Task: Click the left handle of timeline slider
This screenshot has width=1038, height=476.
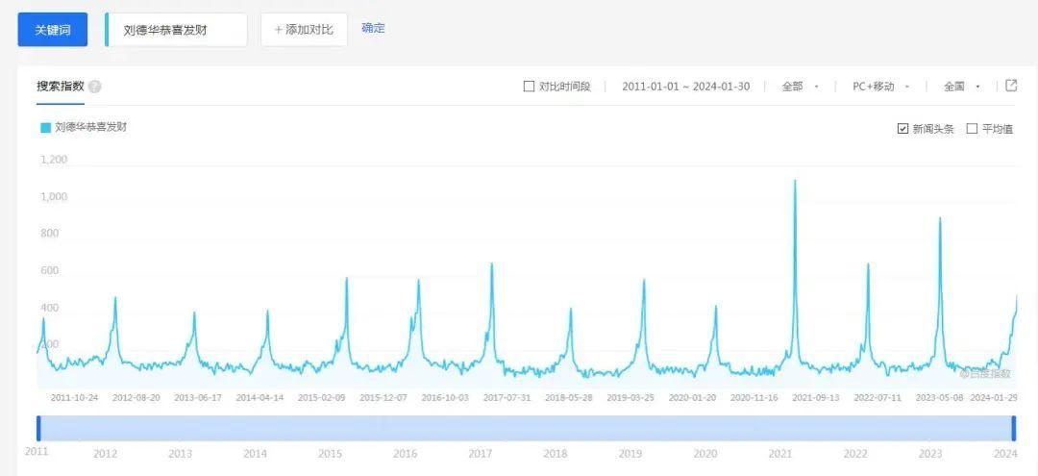Action: coord(38,428)
